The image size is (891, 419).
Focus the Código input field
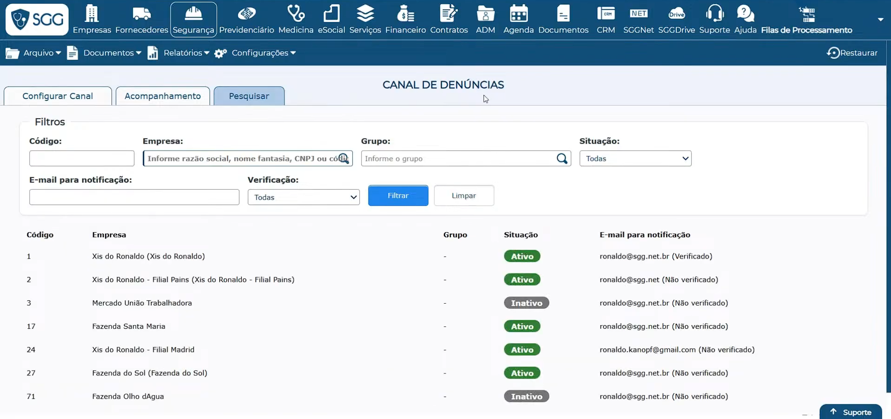(82, 159)
